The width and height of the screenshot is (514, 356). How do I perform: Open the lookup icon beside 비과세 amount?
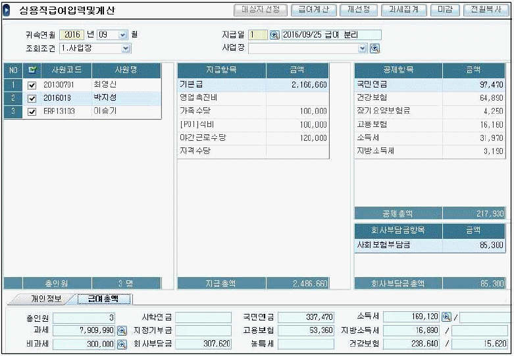click(x=122, y=344)
